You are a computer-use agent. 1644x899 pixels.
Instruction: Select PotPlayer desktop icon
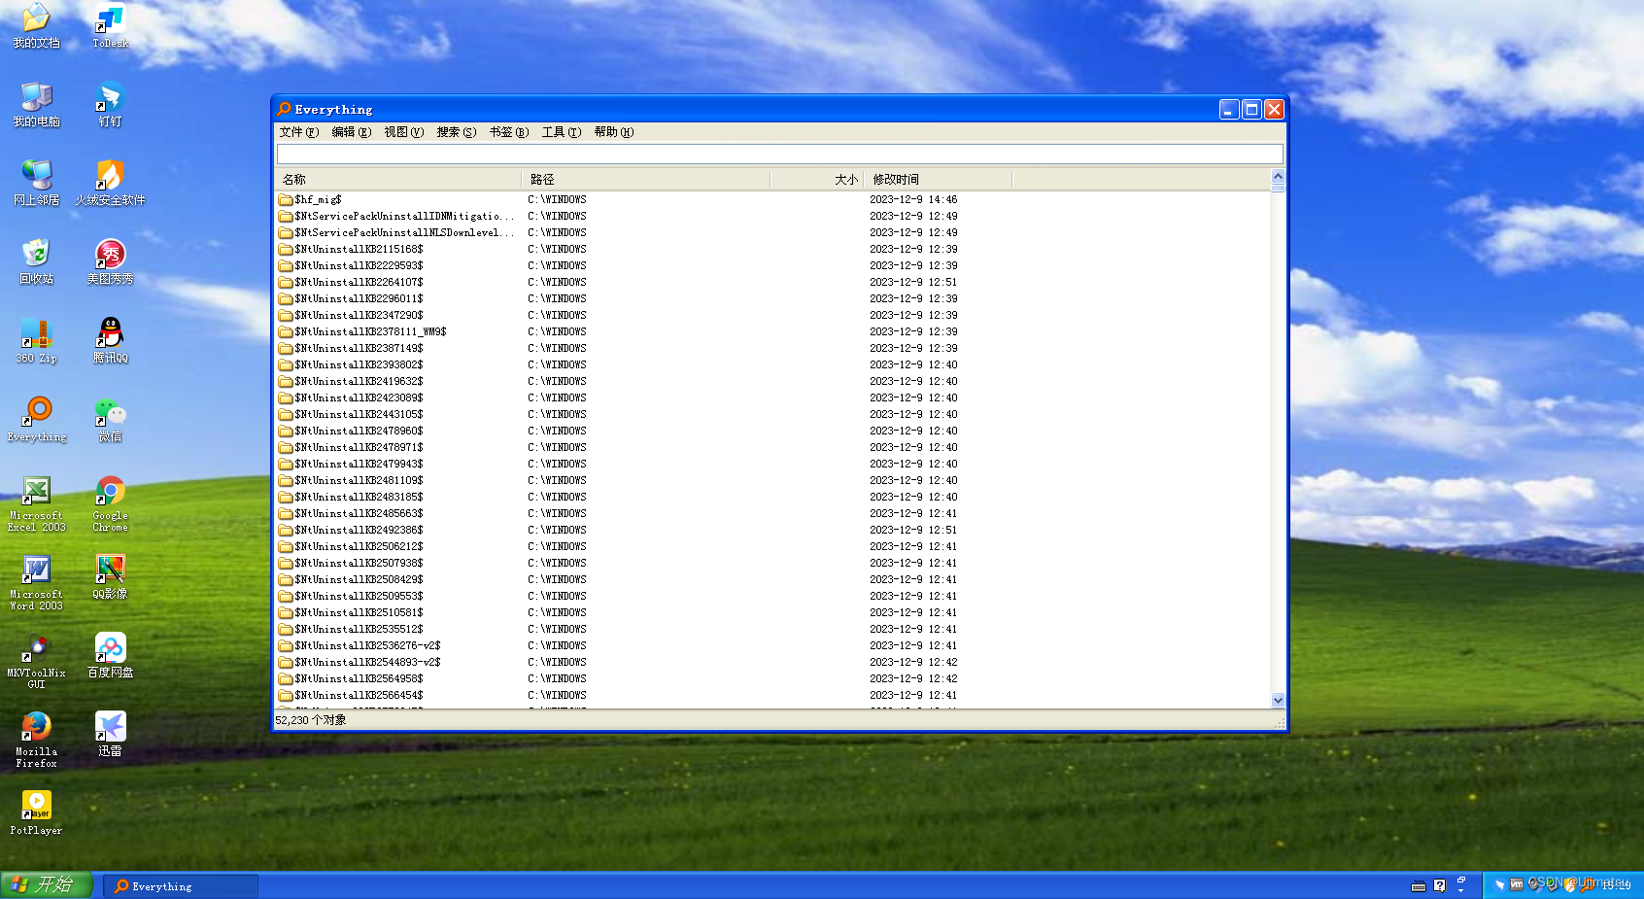click(36, 813)
